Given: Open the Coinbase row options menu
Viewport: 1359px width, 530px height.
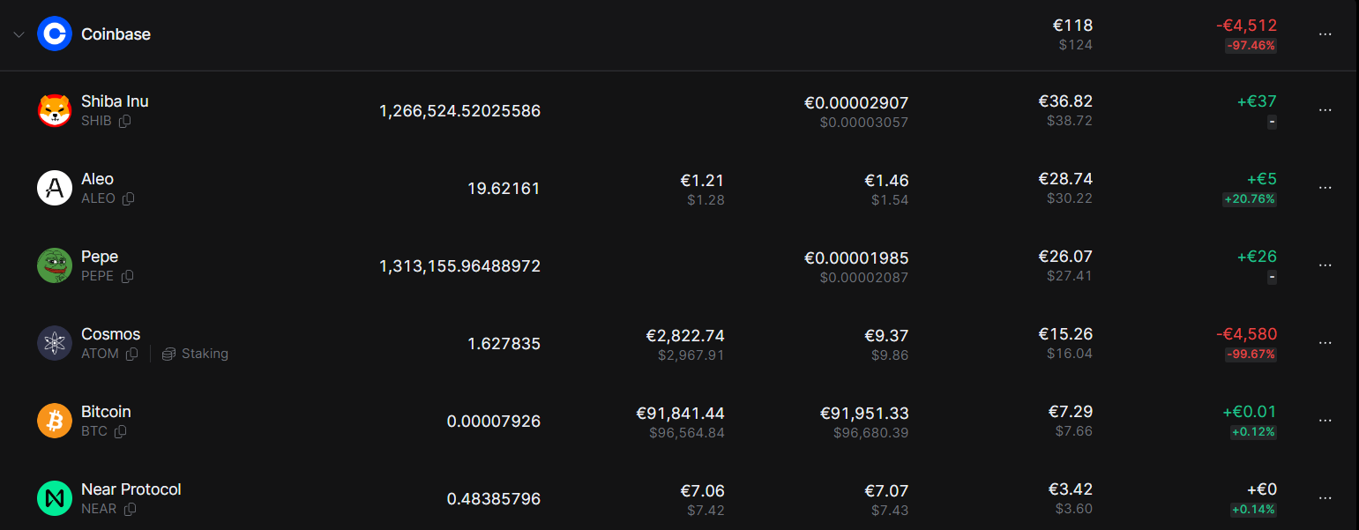Looking at the screenshot, I should pos(1325,34).
